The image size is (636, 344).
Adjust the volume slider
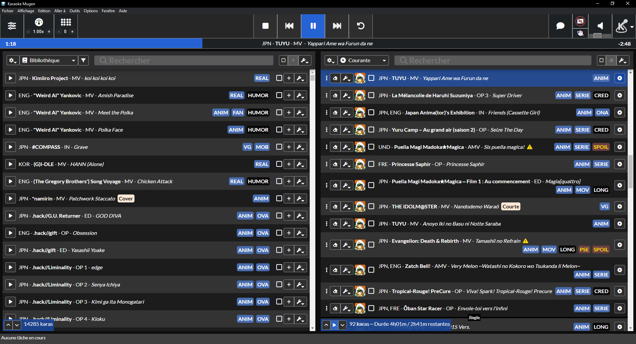(600, 36)
